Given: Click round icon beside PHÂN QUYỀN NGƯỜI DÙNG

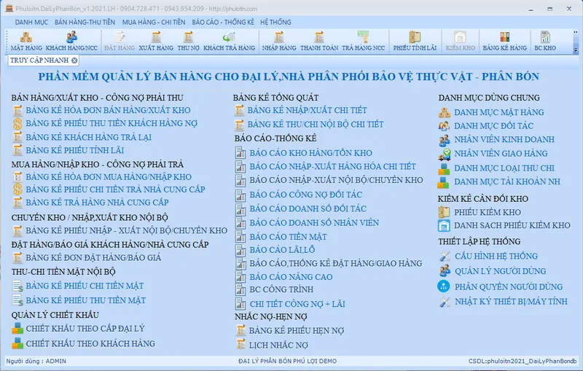Looking at the screenshot, I should [444, 286].
